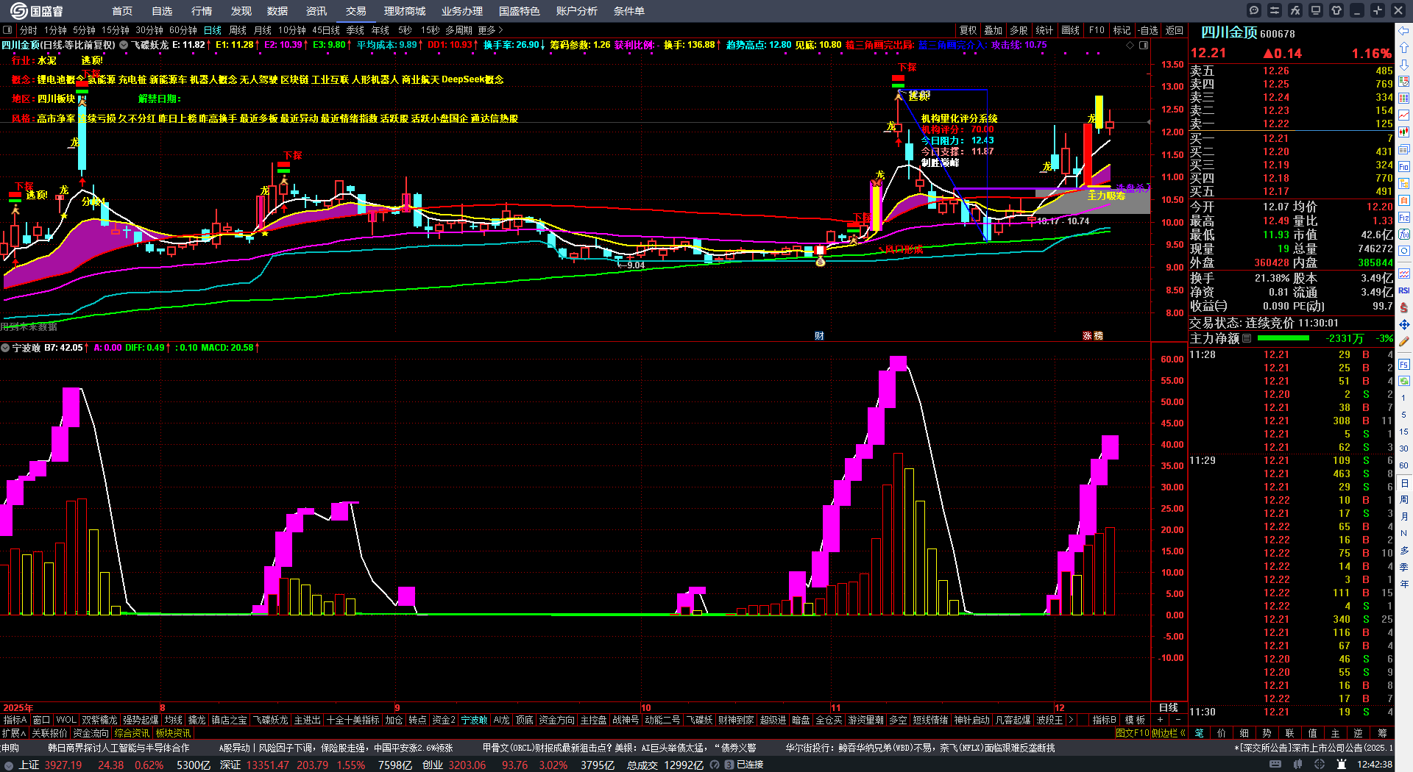The height and width of the screenshot is (772, 1413).
Task: Switch to the 周线 weekly period tab
Action: (238, 30)
